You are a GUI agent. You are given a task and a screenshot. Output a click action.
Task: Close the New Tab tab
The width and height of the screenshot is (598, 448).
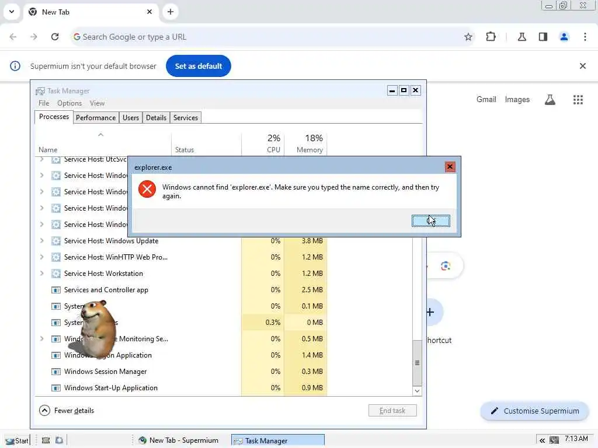[149, 12]
